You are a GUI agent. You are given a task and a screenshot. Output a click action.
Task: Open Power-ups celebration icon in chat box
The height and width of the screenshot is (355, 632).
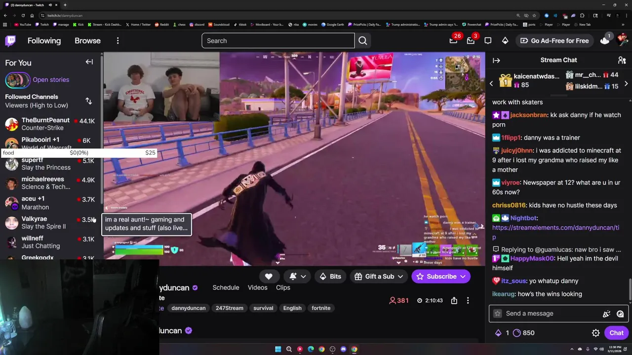point(607,314)
